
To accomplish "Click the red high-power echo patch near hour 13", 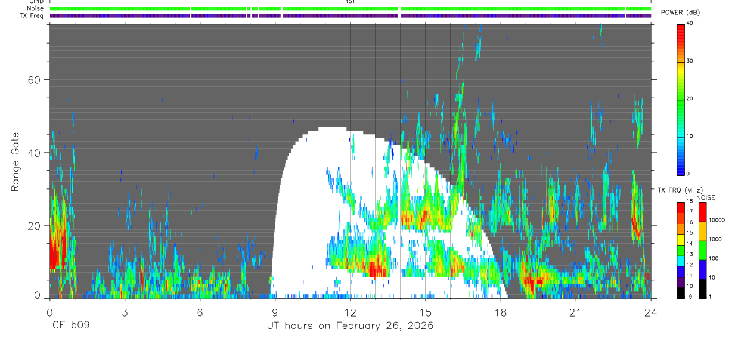I will [x=377, y=269].
